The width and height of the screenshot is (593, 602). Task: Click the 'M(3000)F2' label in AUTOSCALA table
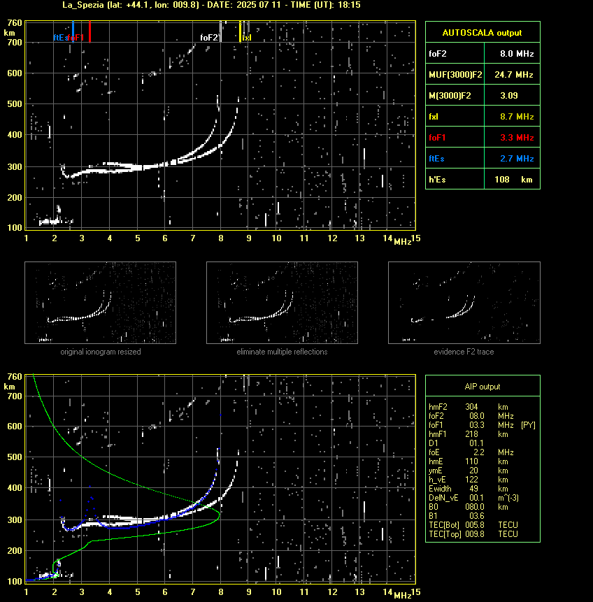click(x=450, y=96)
